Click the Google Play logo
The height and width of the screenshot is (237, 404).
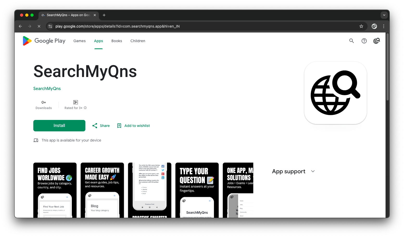pos(44,41)
